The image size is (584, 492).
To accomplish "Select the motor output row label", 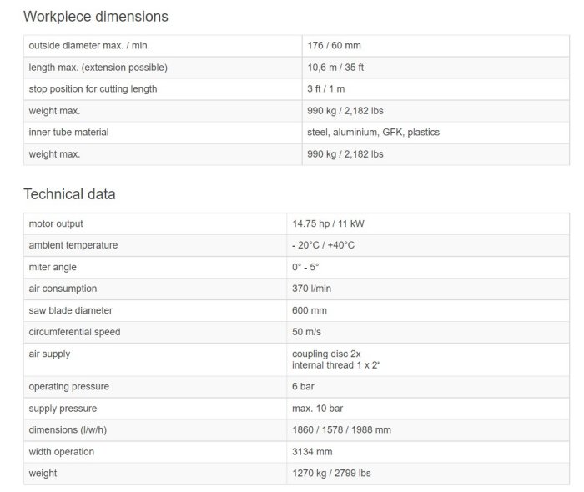I will click(x=56, y=224).
